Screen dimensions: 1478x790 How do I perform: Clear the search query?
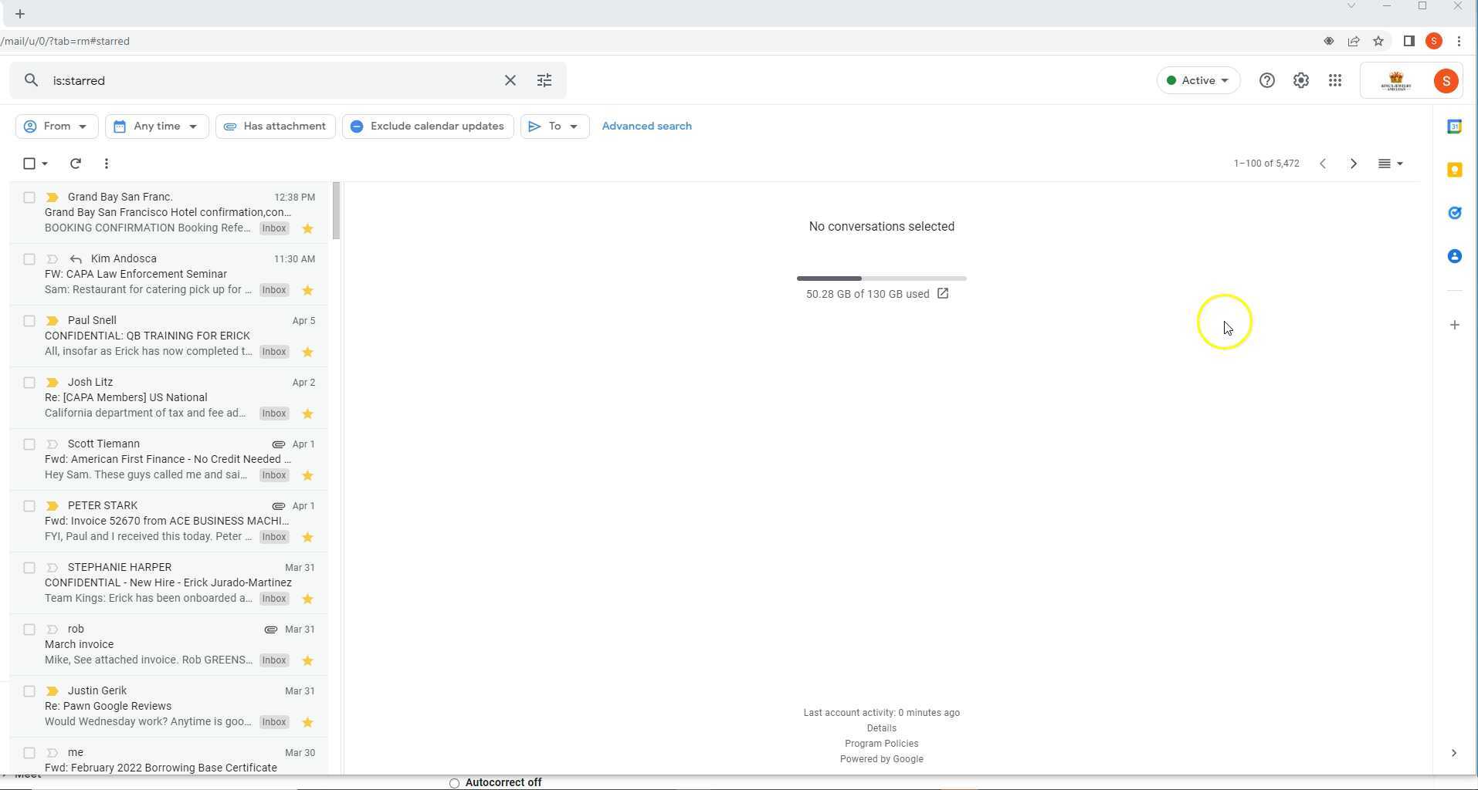tap(510, 80)
